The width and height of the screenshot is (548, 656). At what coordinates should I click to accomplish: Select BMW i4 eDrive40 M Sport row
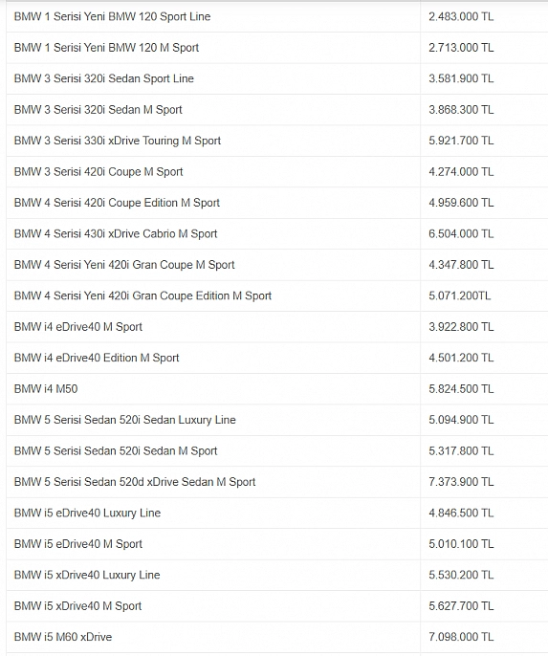pyautogui.click(x=277, y=327)
